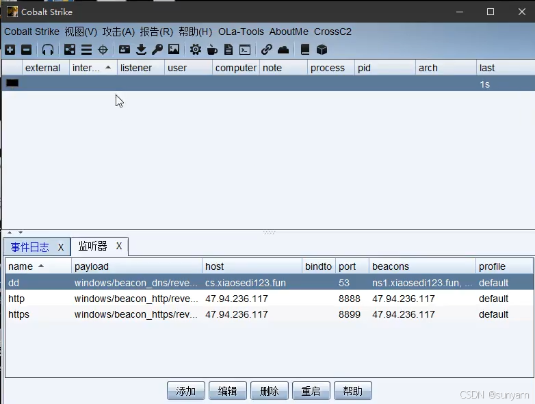Click windows/beacon_dns/reve... payload cell
The height and width of the screenshot is (404, 535).
pyautogui.click(x=135, y=283)
